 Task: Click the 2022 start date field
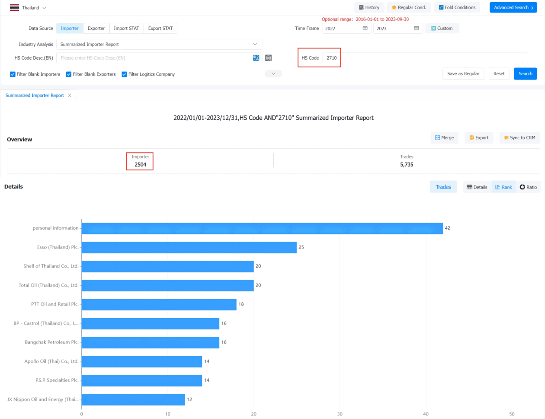[346, 29]
